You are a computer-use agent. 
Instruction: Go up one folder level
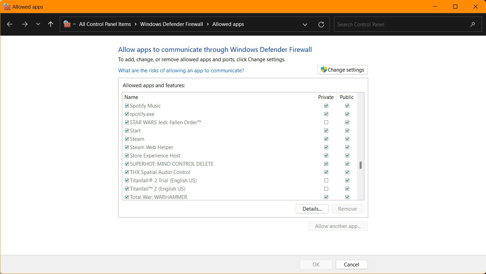[51, 24]
